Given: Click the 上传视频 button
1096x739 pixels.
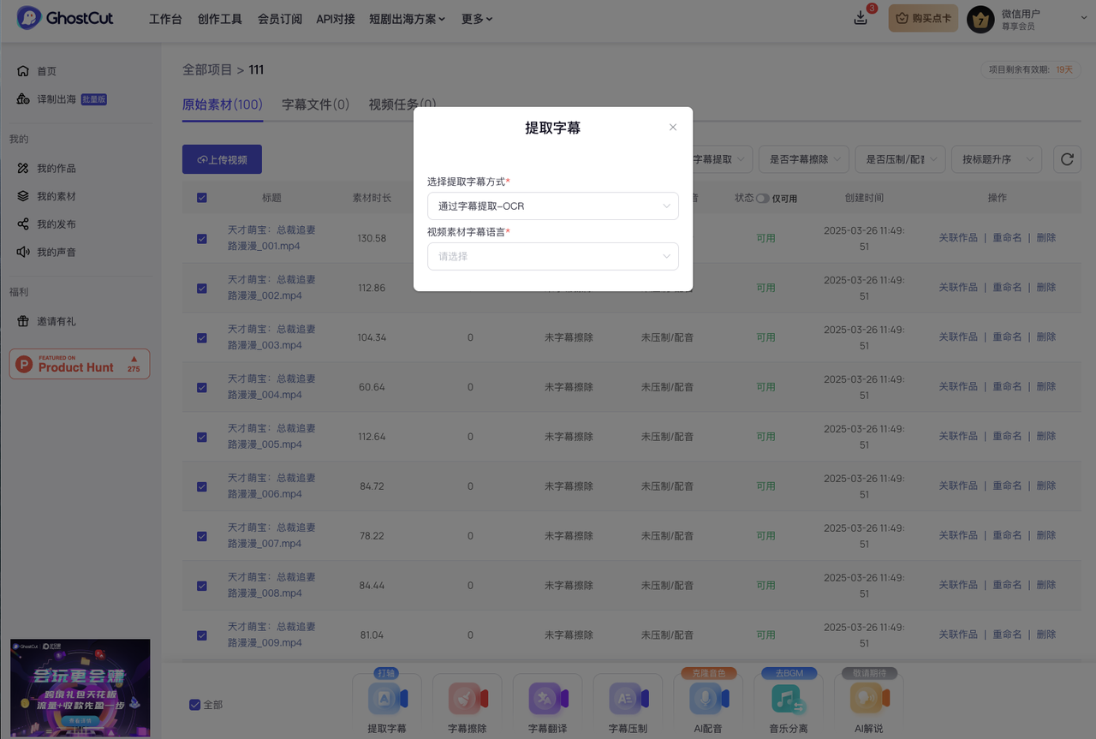Looking at the screenshot, I should [x=222, y=159].
